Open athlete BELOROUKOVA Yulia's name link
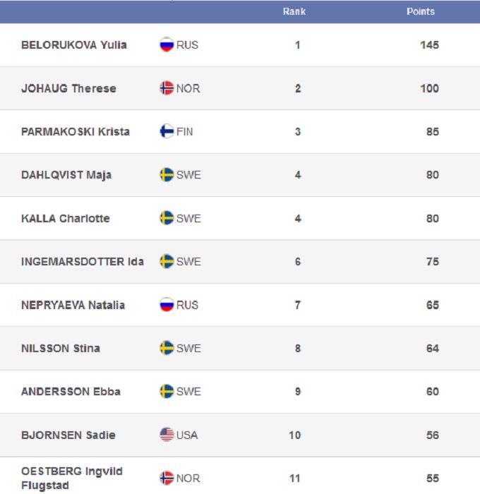This screenshot has width=480, height=494. tap(74, 44)
